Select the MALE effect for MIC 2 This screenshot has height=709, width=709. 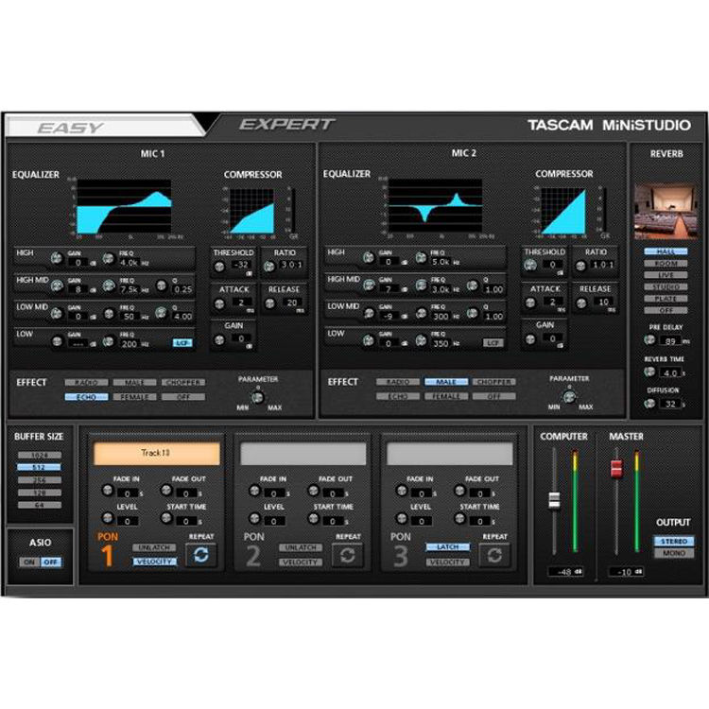click(446, 382)
